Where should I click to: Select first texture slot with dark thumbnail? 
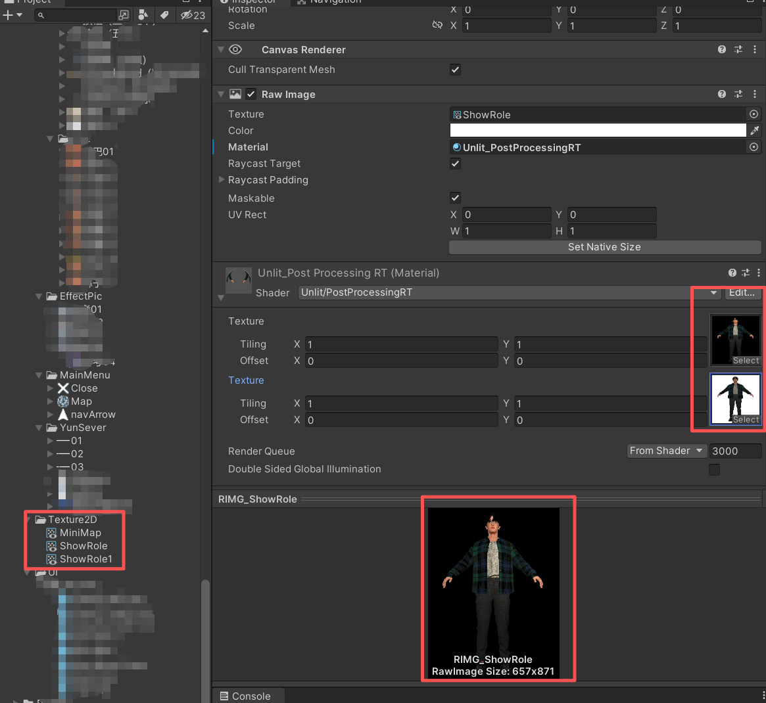tap(735, 340)
